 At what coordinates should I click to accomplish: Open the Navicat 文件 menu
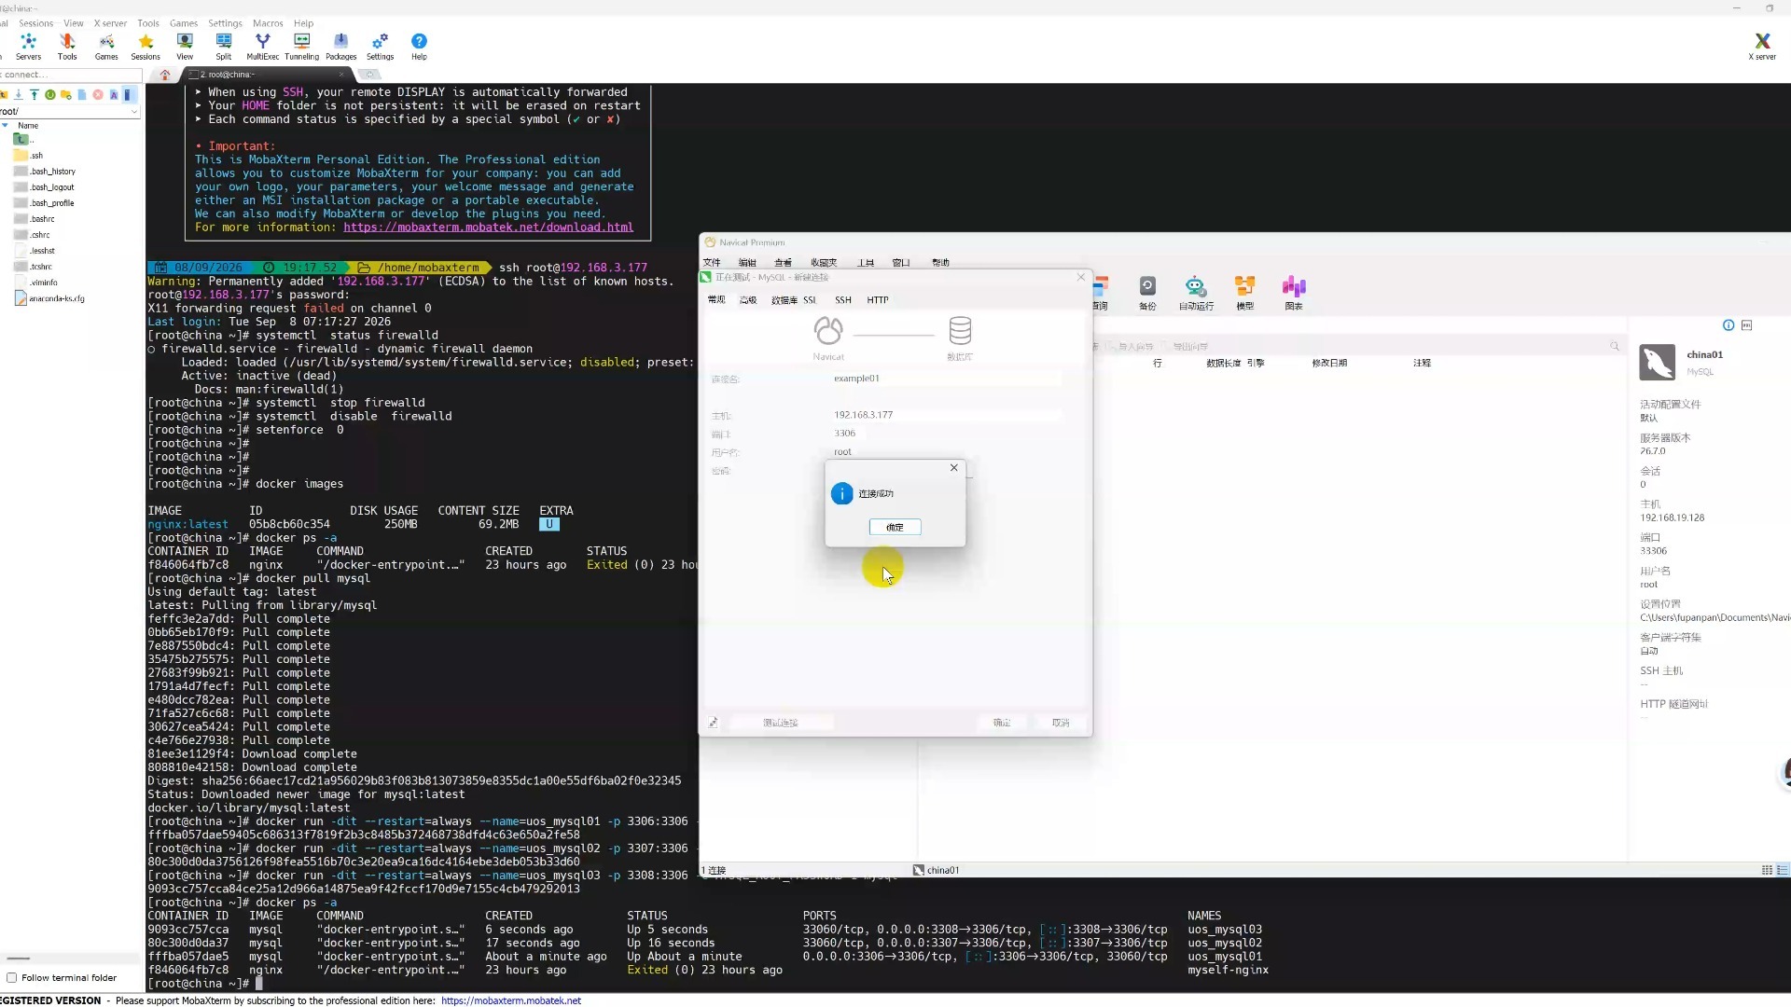pos(712,263)
